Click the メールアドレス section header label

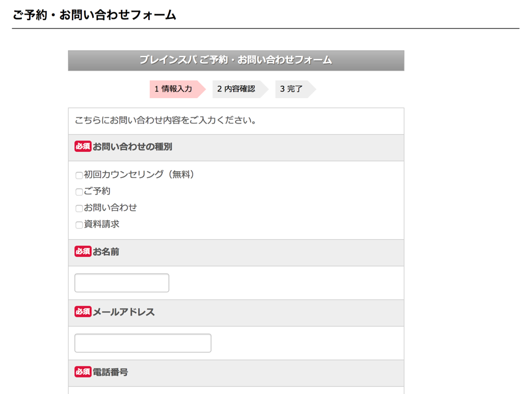click(123, 312)
